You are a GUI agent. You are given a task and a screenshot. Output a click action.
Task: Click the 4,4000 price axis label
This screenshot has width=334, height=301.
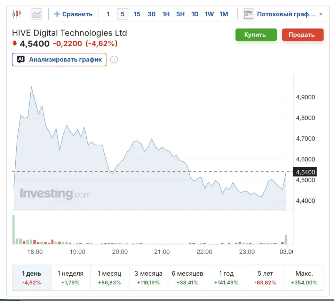(x=305, y=201)
